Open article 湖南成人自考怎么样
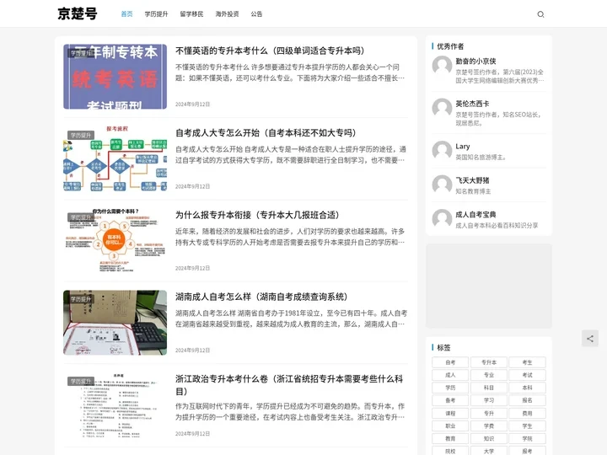 [261, 297]
